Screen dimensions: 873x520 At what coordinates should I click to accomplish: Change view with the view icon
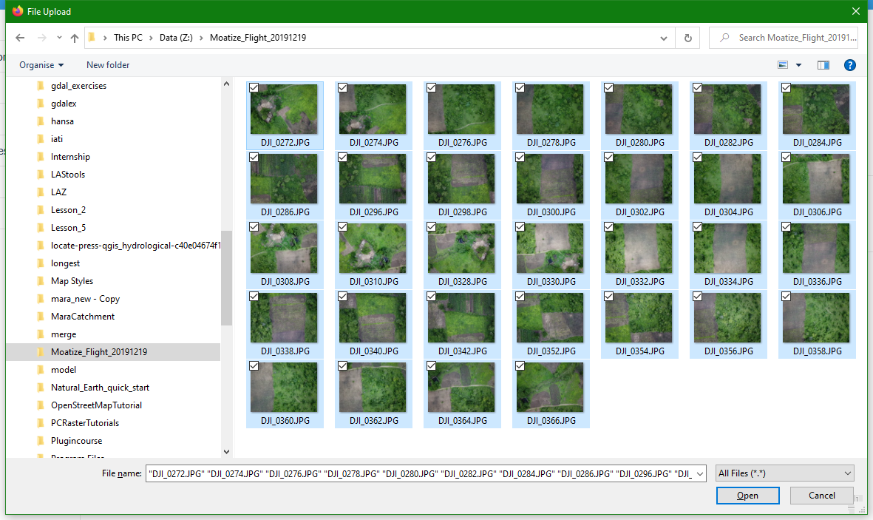(783, 65)
